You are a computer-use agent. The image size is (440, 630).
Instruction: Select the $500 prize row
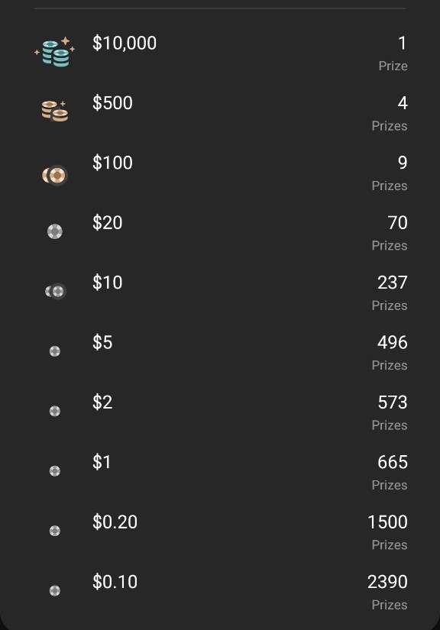[x=112, y=103]
